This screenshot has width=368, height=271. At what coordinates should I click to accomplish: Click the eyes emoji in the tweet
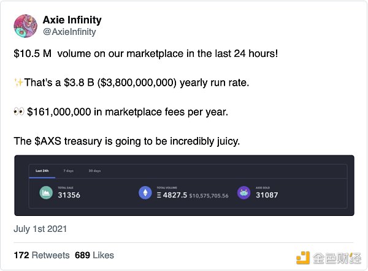[18, 112]
